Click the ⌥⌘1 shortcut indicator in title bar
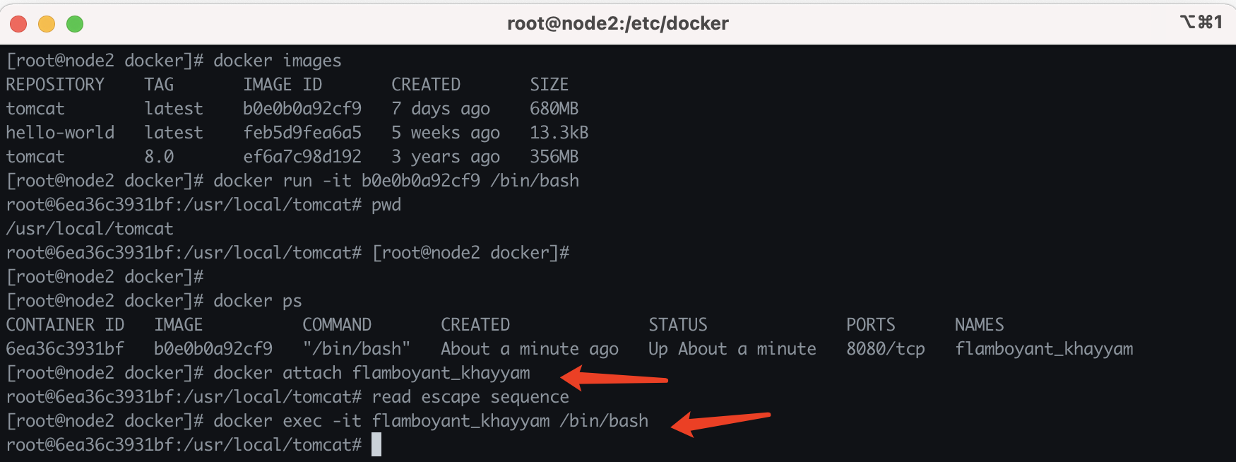1236x462 pixels. [1201, 23]
